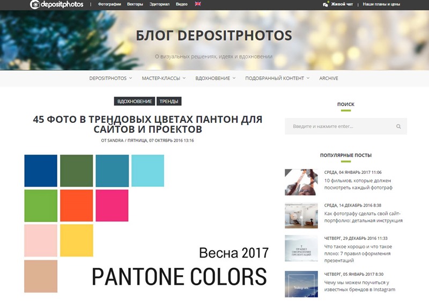Click blog subtitle О визуальных решениях
The width and height of the screenshot is (429, 301).
pyautogui.click(x=213, y=57)
